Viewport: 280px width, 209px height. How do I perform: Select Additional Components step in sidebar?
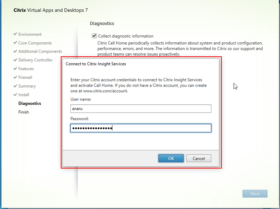pyautogui.click(x=40, y=52)
